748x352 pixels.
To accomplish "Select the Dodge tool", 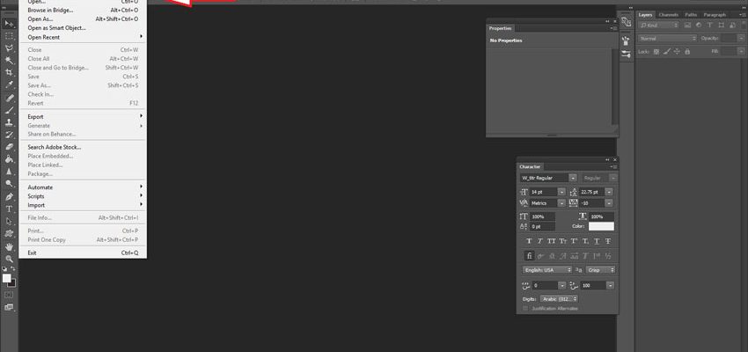I will (x=9, y=184).
